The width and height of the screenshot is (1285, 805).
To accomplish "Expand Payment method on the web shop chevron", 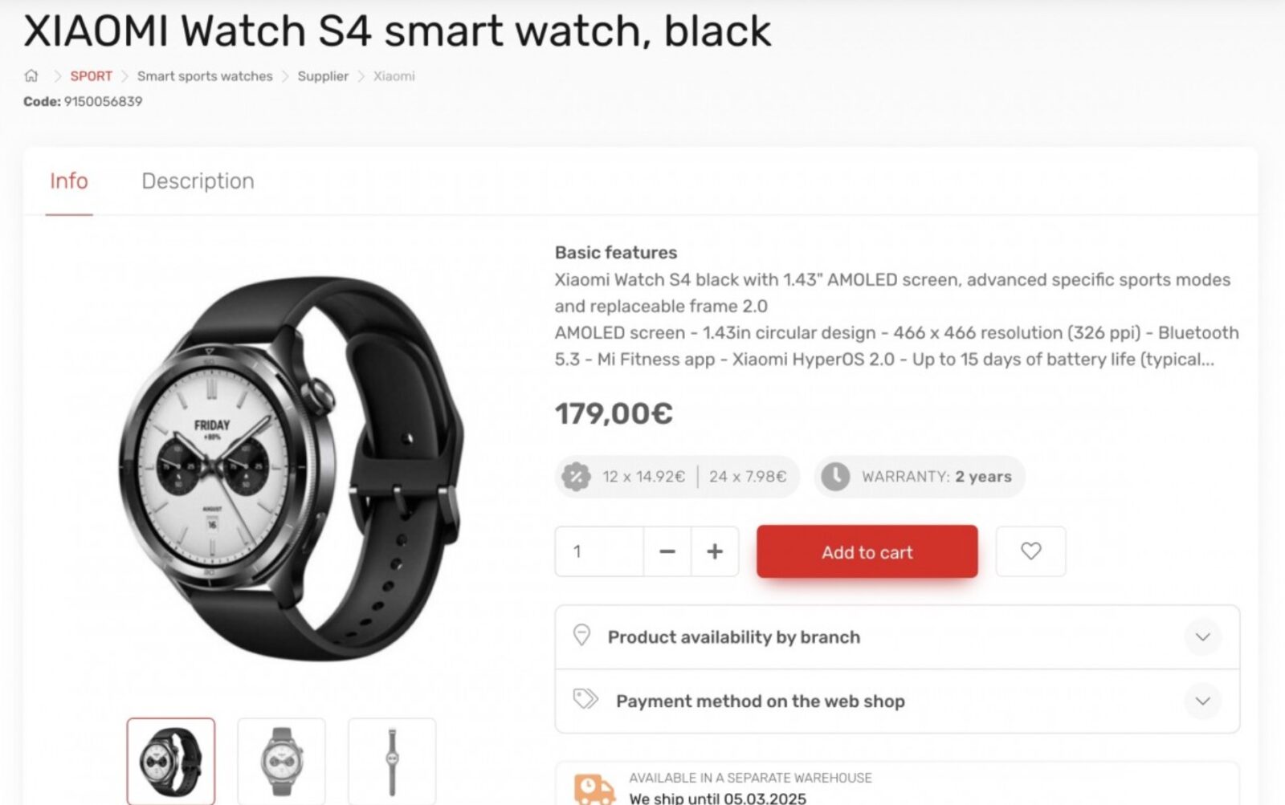I will pyautogui.click(x=1202, y=701).
